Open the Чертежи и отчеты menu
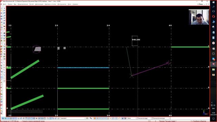Viewport: 217px width, 122px height. (51, 4)
